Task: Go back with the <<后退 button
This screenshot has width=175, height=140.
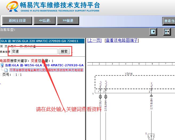Action: (x=44, y=21)
